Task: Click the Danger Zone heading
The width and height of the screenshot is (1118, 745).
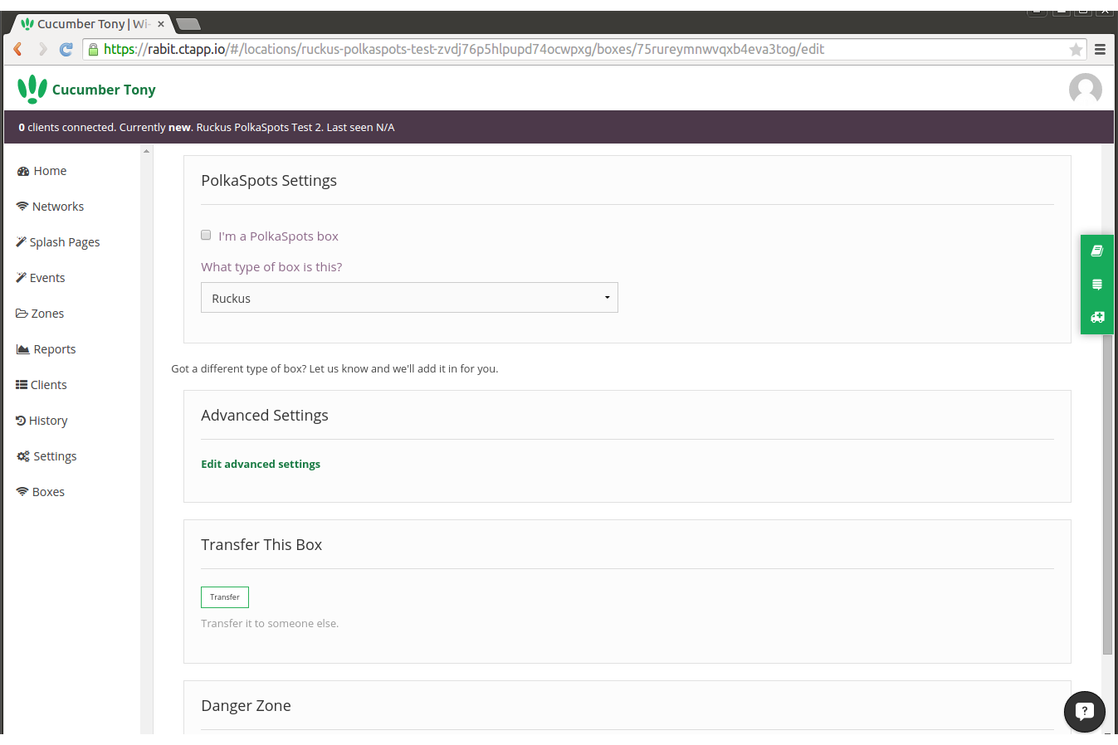Action: coord(246,706)
